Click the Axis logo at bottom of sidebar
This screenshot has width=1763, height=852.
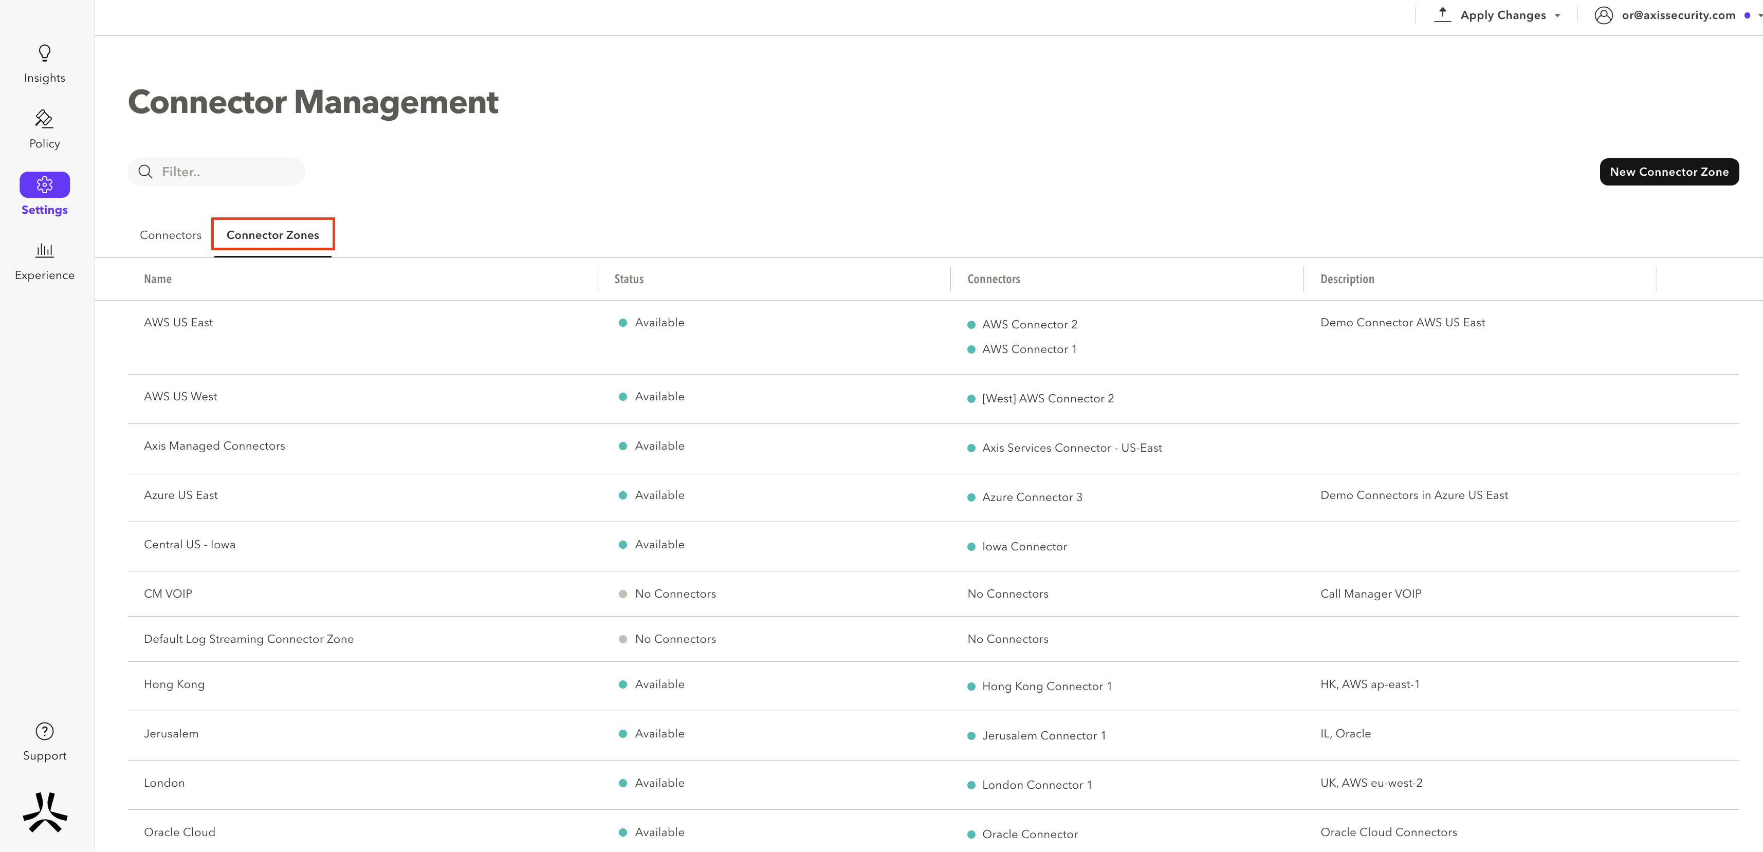coord(45,812)
